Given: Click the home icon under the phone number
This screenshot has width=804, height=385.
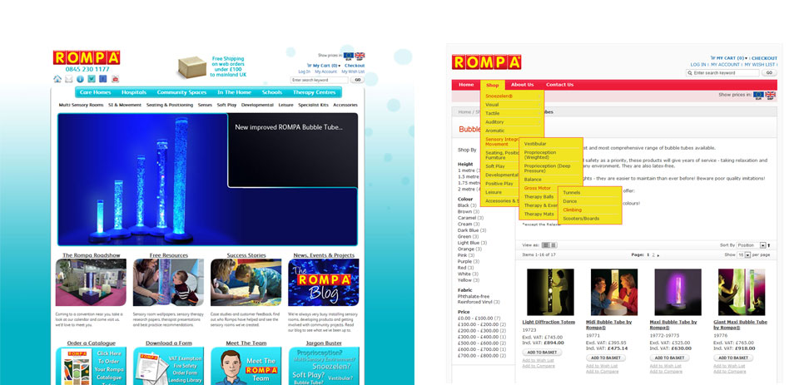Looking at the screenshot, I should tap(57, 79).
